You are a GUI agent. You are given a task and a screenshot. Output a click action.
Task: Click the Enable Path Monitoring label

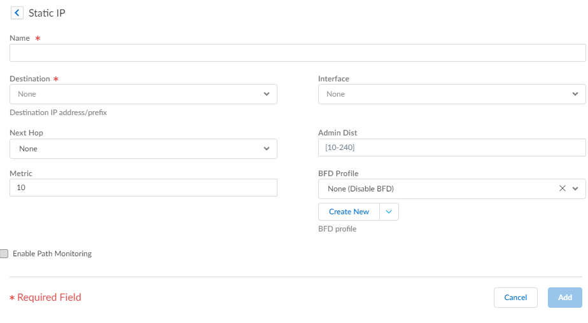[52, 254]
